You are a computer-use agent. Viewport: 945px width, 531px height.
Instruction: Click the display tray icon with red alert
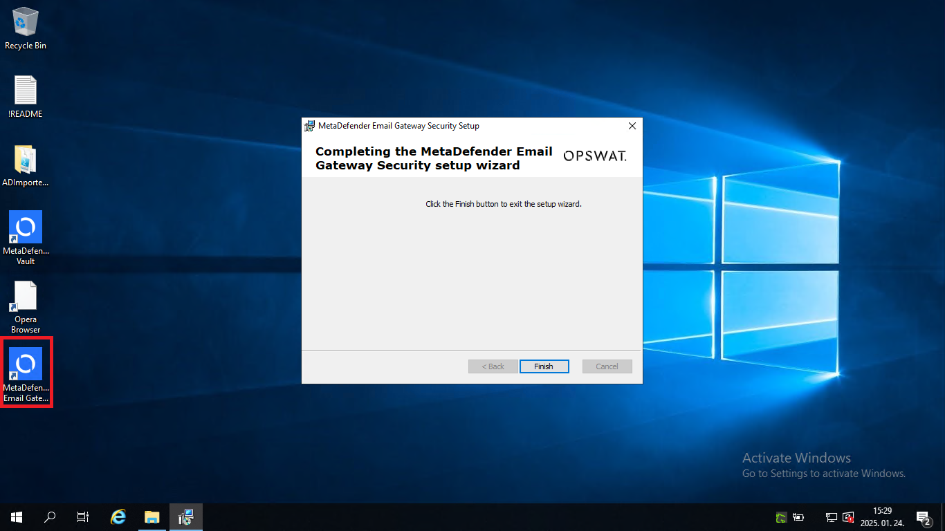coord(848,516)
